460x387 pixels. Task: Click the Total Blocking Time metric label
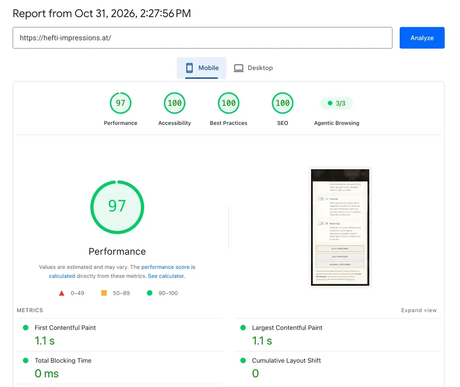[63, 361]
